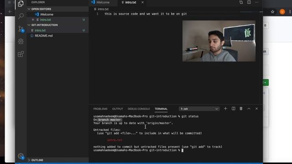Select terminal 1: zsh dropdown
The image size is (292, 164).
[199, 109]
